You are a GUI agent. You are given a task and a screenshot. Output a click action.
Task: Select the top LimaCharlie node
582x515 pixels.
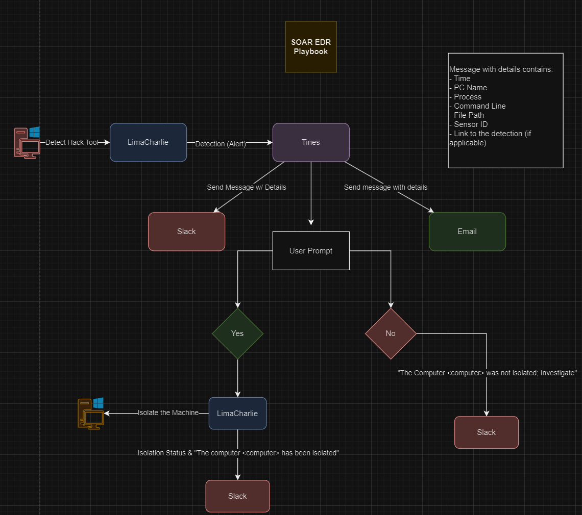(148, 142)
